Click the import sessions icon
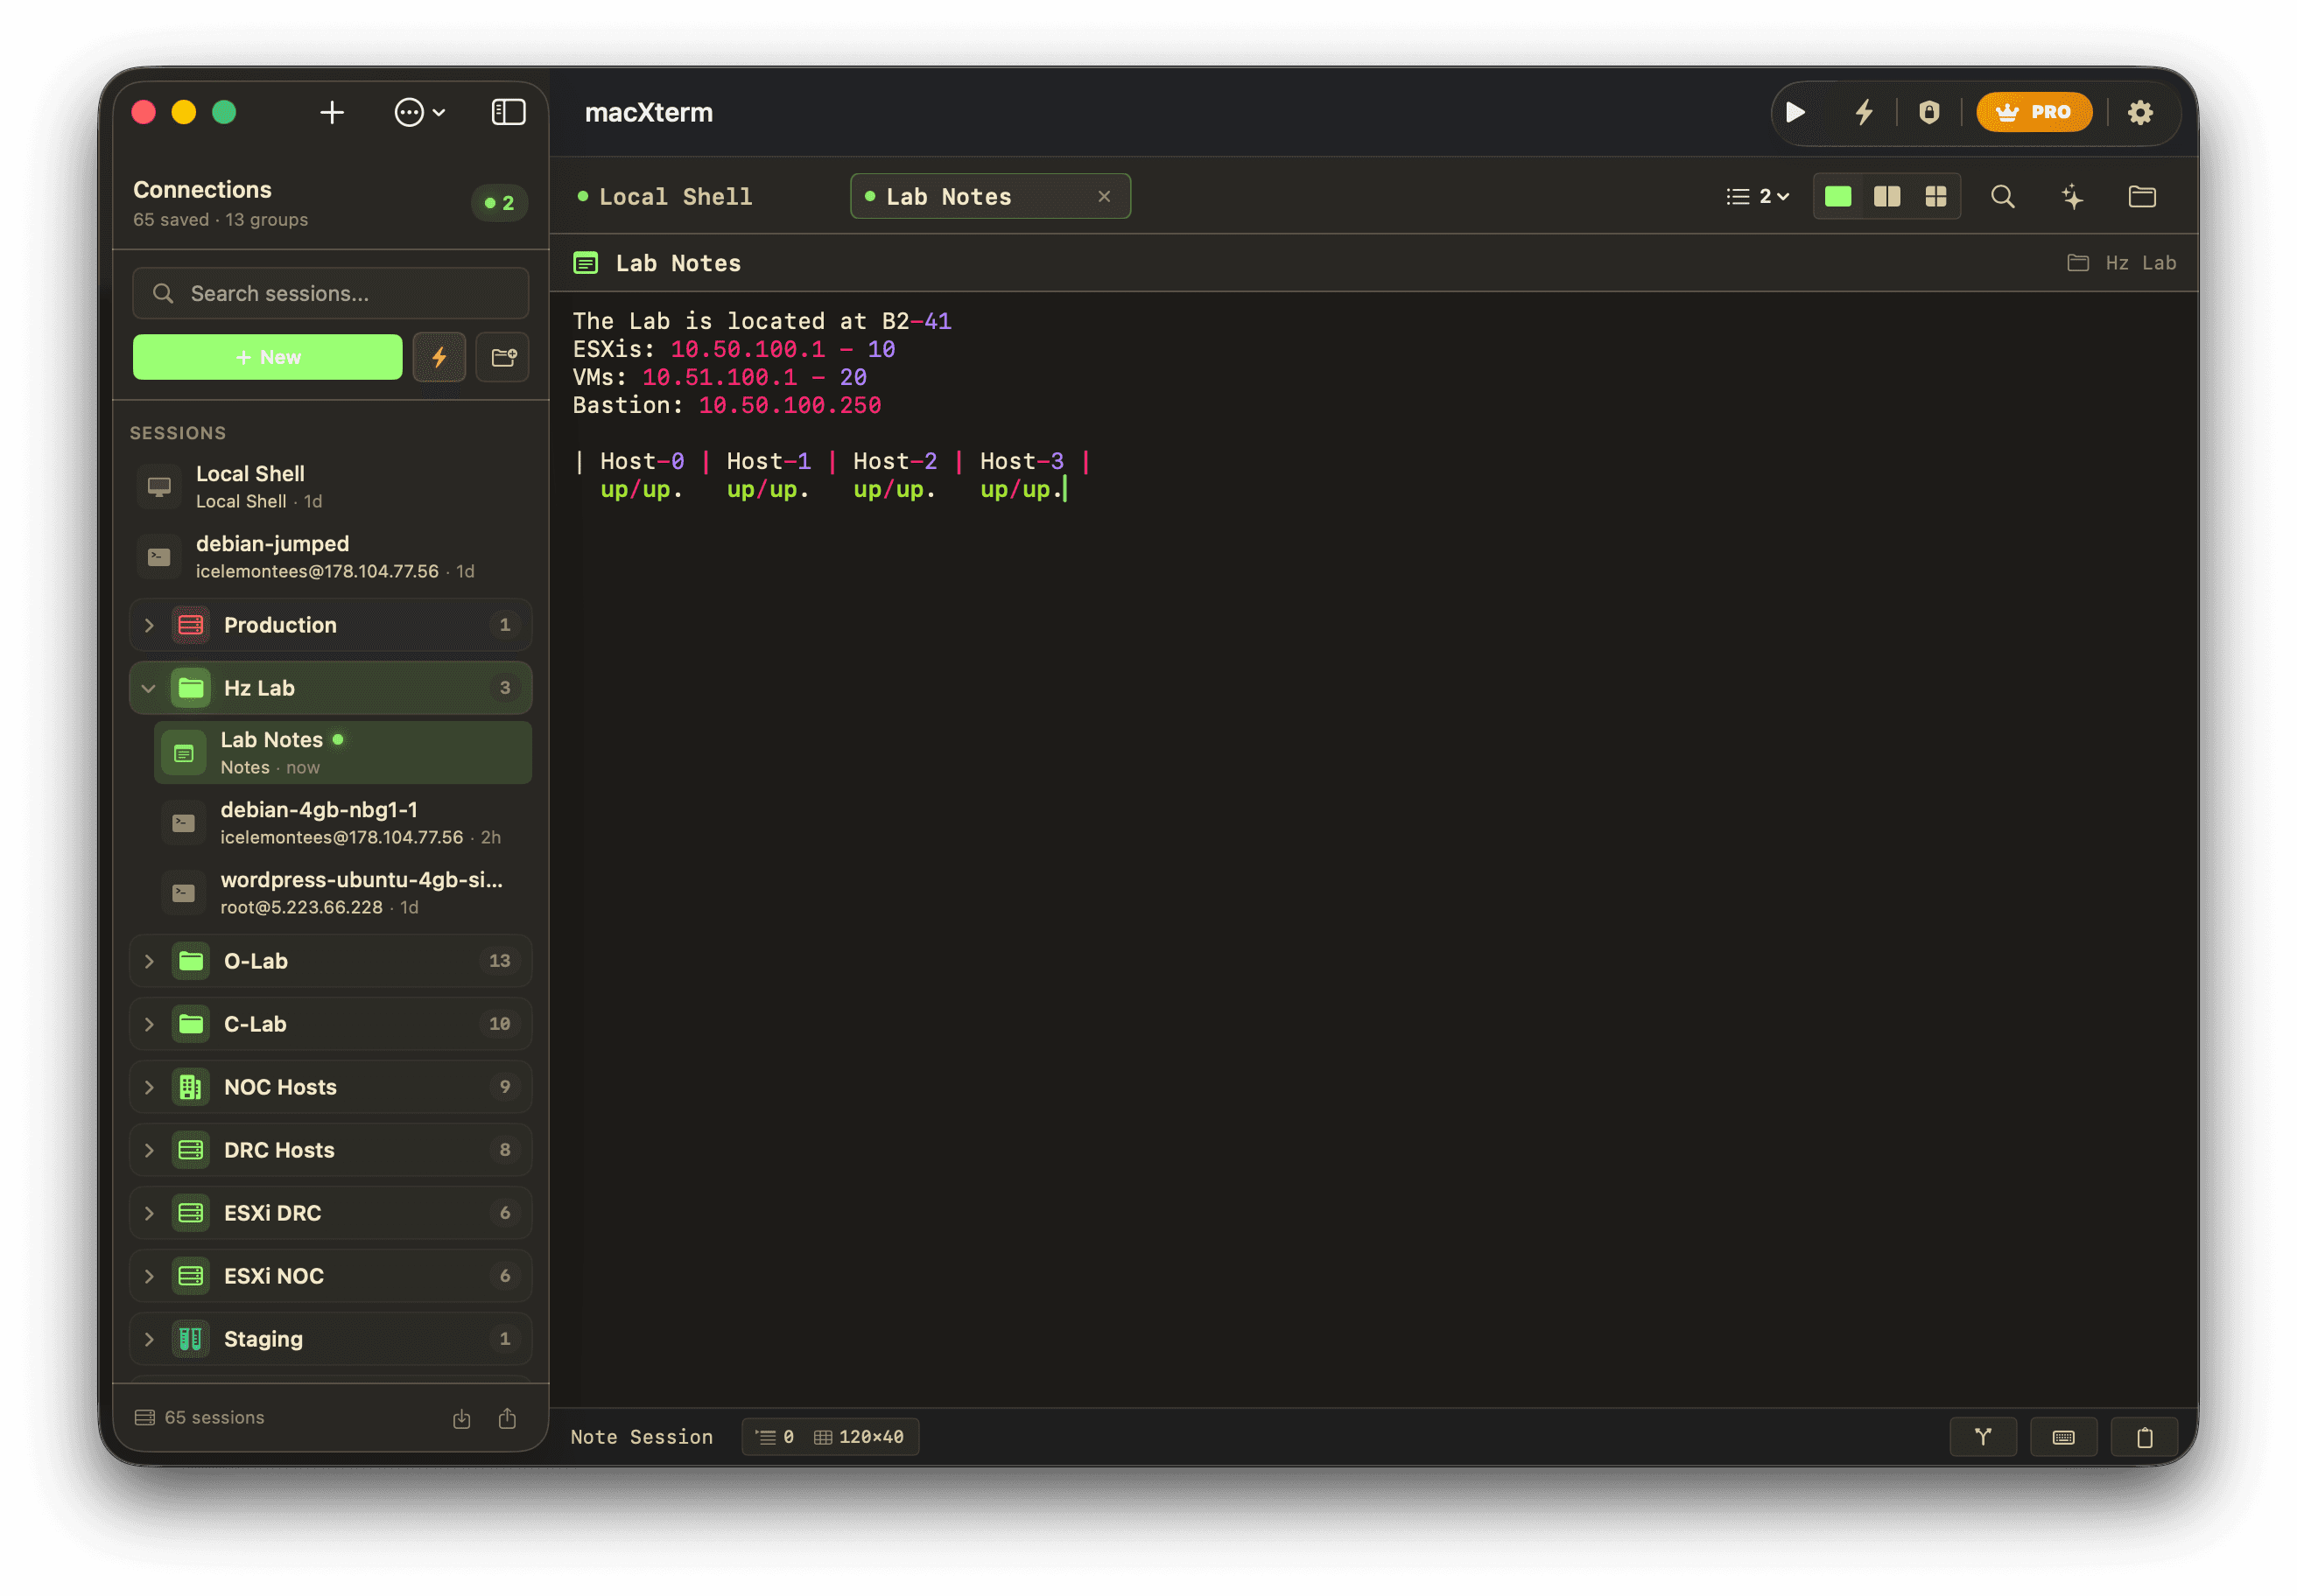Screen dimensions: 2297x1596 (x=461, y=1418)
